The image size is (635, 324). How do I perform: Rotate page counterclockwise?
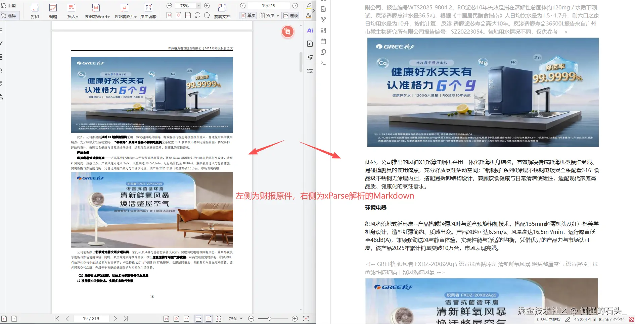197,15
